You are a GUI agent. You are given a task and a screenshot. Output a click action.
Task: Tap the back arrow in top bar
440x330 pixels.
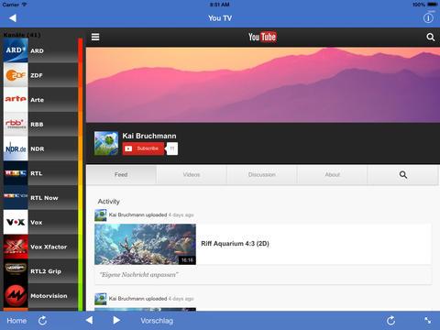pos(13,18)
